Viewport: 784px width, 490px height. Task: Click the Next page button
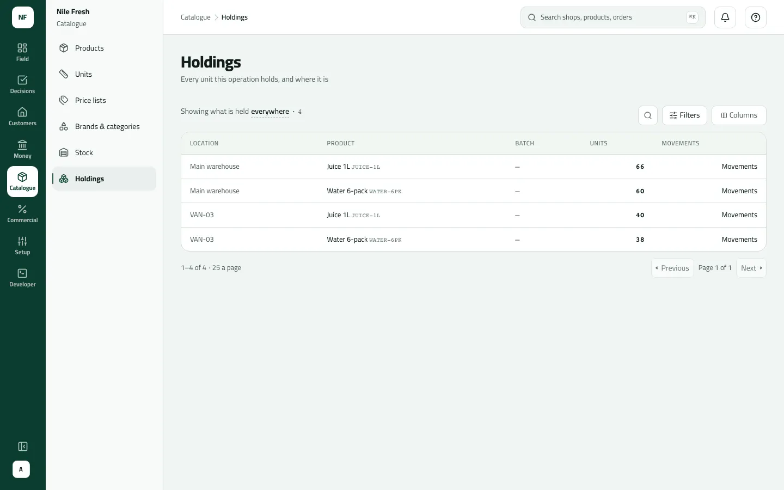click(x=751, y=268)
